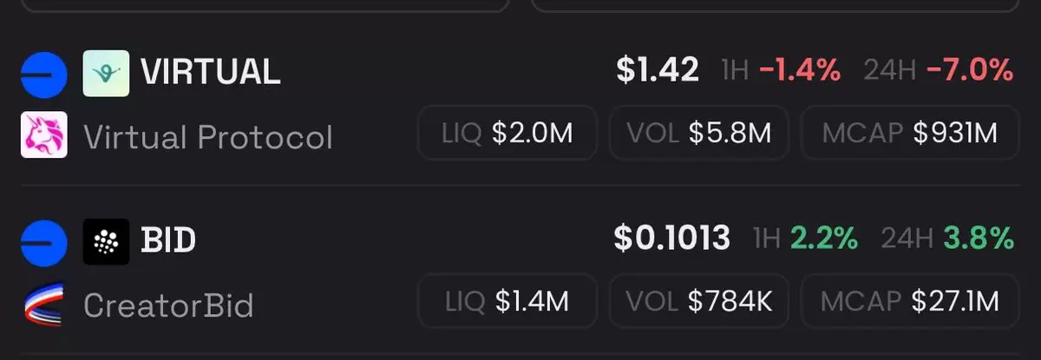This screenshot has height=360, width=1041.
Task: Click VIRTUAL 24H change -7.0%
Action: click(x=970, y=69)
